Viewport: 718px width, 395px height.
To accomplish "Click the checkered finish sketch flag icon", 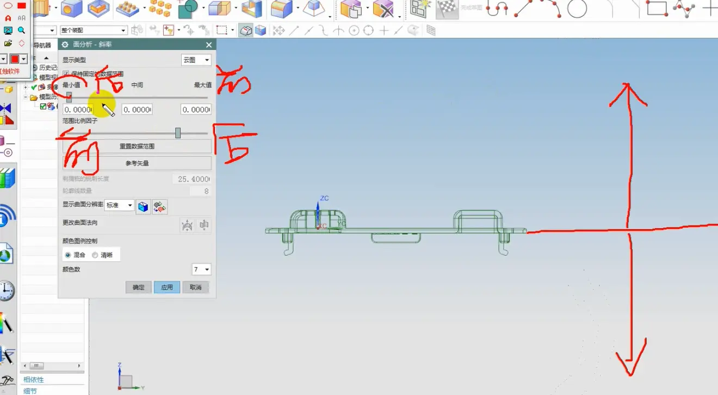I will click(447, 8).
